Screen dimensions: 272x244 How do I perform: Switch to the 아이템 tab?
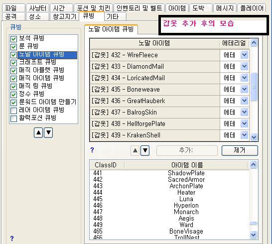[x=177, y=8]
